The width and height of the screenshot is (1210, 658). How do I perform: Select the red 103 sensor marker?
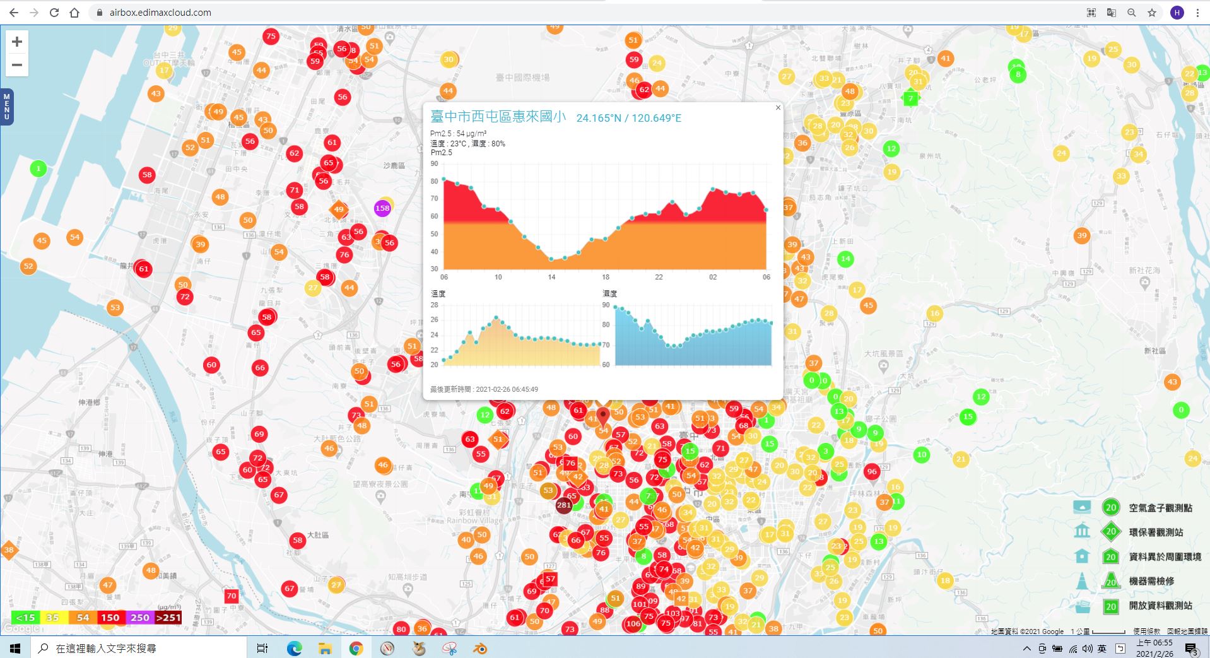tap(673, 613)
